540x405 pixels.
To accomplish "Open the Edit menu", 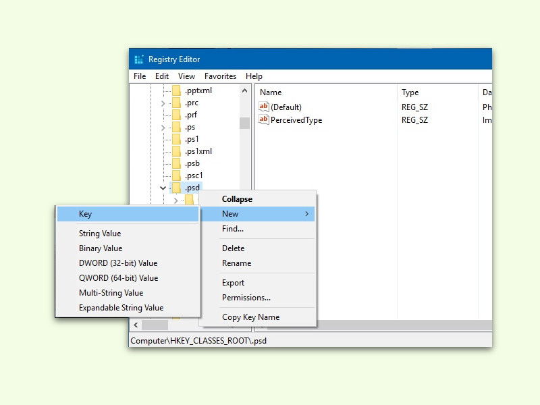I will (162, 76).
